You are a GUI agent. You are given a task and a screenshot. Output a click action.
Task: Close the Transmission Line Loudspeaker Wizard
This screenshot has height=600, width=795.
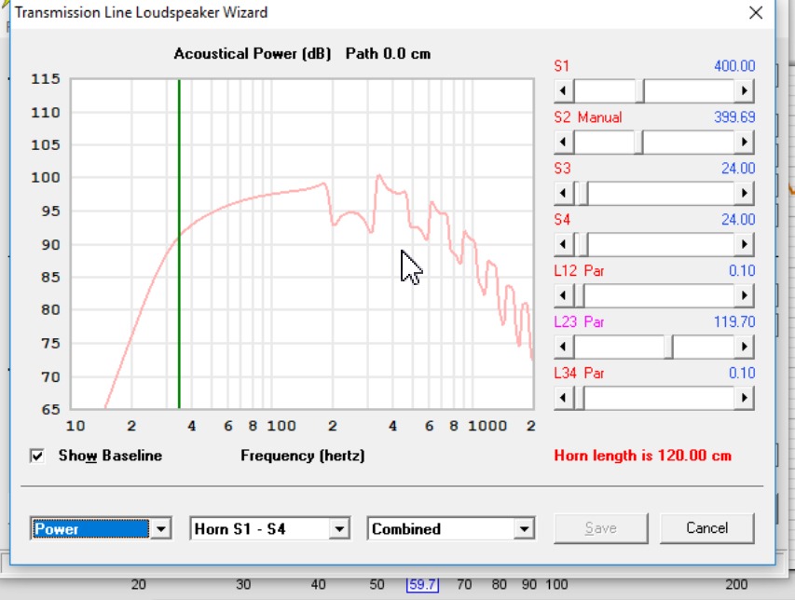pyautogui.click(x=756, y=13)
